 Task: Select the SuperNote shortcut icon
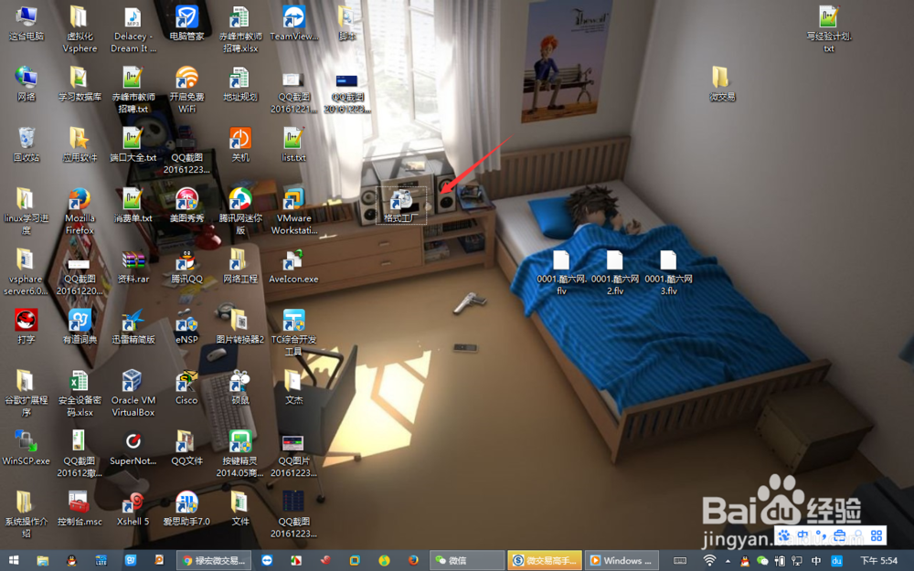coord(133,448)
